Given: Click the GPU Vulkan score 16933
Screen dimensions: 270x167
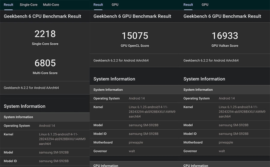Looking at the screenshot, I should 225,36.
